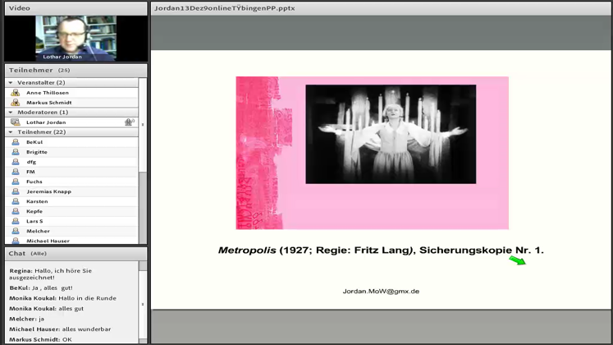This screenshot has width=613, height=345.
Task: Click Lothar Jordan's microphone status icon
Action: point(129,122)
